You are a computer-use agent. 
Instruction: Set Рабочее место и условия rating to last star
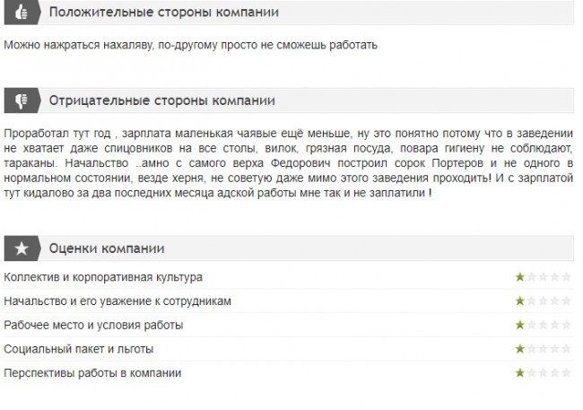coord(565,324)
